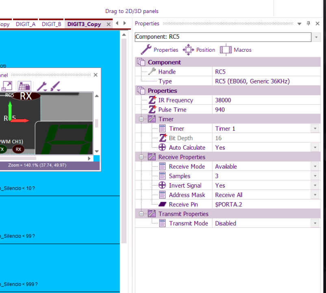The image size is (326, 293).
Task: Close the DIGIT3_Copy tab
Action: coord(109,24)
